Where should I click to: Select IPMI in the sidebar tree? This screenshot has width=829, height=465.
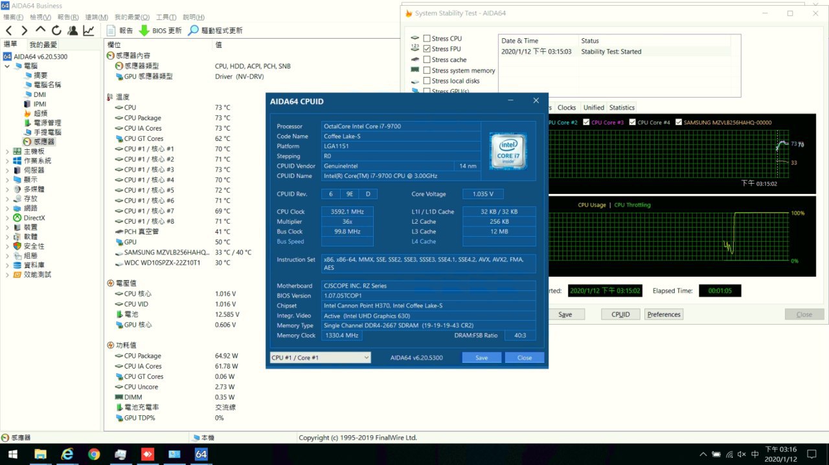[x=40, y=103]
